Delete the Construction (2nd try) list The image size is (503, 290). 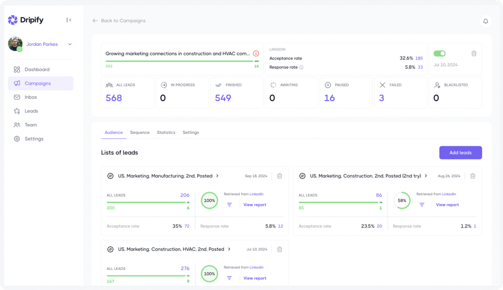click(x=473, y=176)
